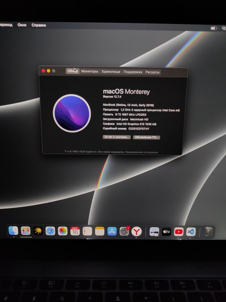Click the Обновление ПО button
The width and height of the screenshot is (226, 302).
coord(146,137)
